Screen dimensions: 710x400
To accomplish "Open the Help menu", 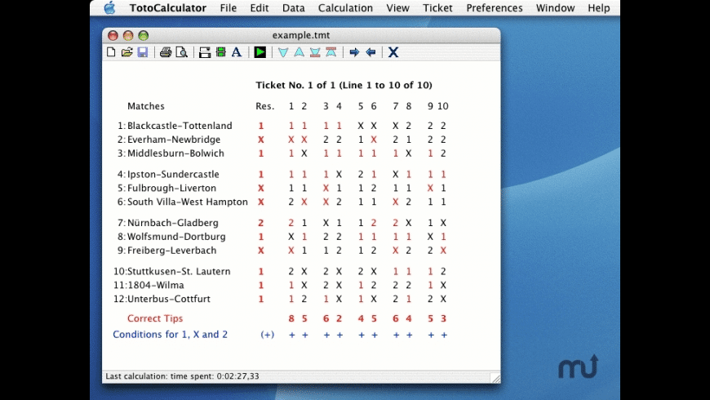I will (599, 7).
